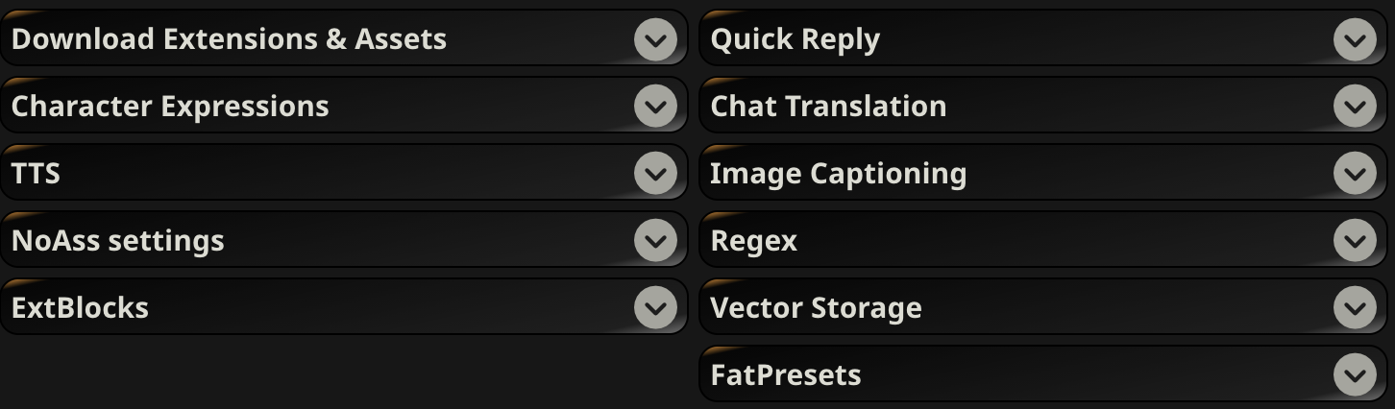Select the Vector Storage header text
The height and width of the screenshot is (409, 1395).
tap(816, 308)
